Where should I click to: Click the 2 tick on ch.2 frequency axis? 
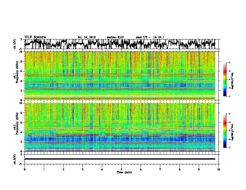(21, 142)
